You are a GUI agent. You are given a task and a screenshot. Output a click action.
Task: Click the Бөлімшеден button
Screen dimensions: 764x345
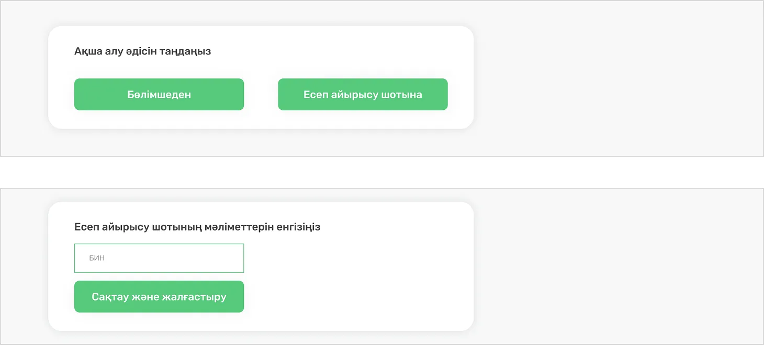(159, 95)
